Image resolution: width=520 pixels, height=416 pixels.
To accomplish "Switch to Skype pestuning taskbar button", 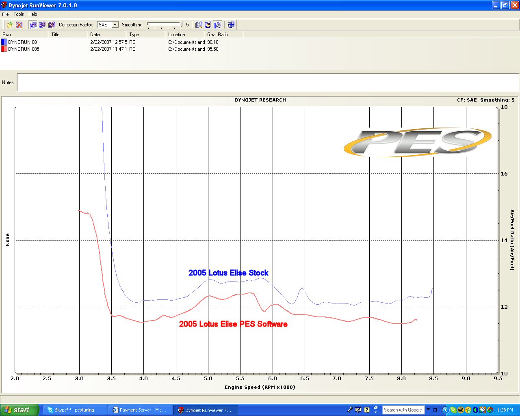I will coord(75,410).
